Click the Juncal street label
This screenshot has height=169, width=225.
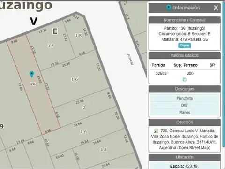pos(130,60)
